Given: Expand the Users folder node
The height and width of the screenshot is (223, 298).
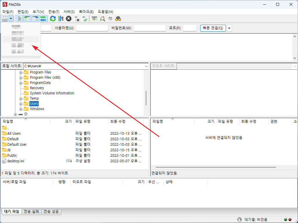Looking at the screenshot, I should click(x=21, y=104).
